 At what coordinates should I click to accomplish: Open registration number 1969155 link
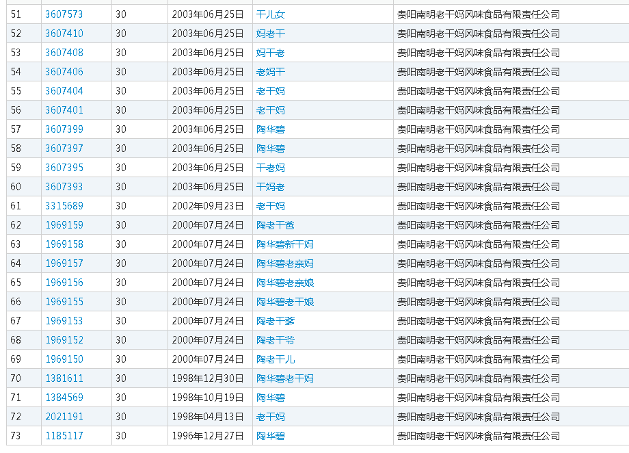64,302
